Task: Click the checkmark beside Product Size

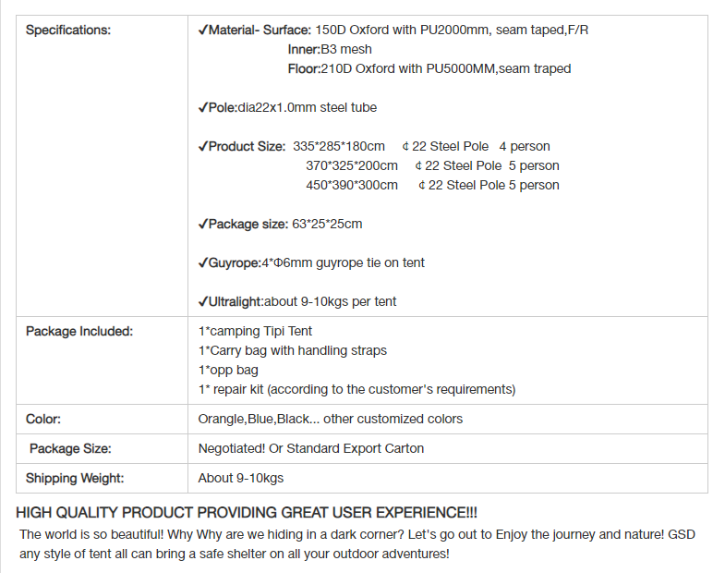Action: [x=203, y=147]
